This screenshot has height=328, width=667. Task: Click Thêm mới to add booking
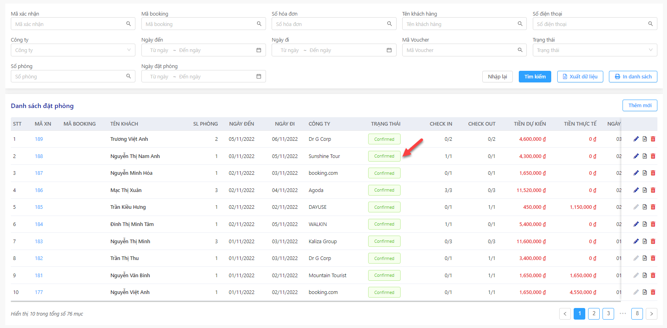pos(640,105)
